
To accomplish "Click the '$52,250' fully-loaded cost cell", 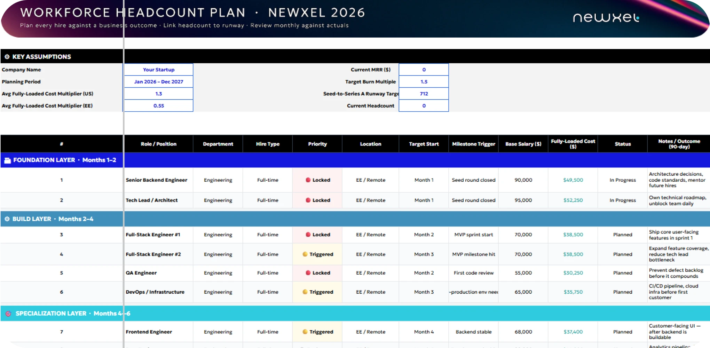I will pos(573,200).
